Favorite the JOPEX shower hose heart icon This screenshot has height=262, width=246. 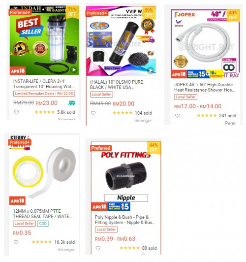[x=178, y=116]
